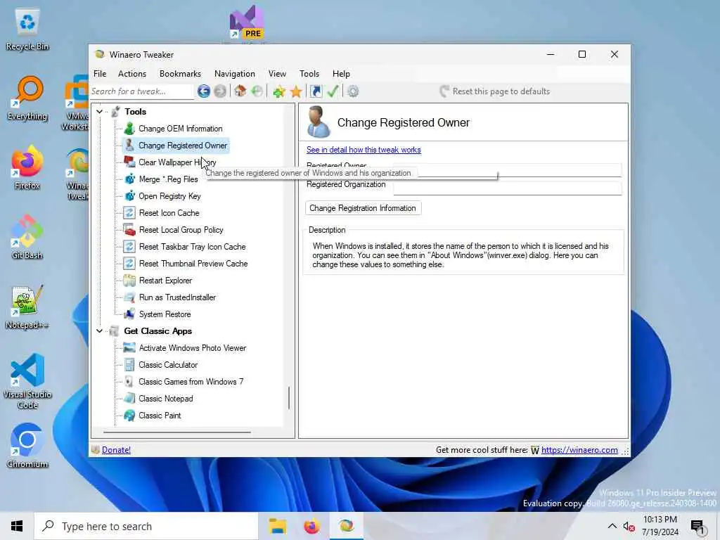Viewport: 720px width, 540px height.
Task: Select the Notepad++ desktop icon
Action: coord(27,308)
